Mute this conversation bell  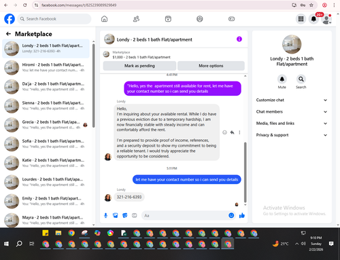pyautogui.click(x=282, y=79)
